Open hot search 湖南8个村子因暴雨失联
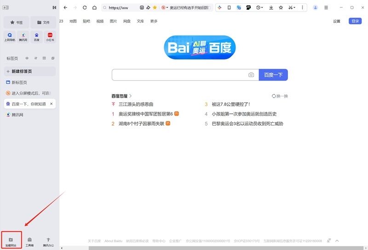This screenshot has height=250, width=368. (141, 123)
